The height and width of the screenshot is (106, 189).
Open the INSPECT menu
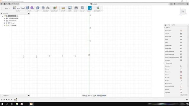pyautogui.click(x=63, y=11)
